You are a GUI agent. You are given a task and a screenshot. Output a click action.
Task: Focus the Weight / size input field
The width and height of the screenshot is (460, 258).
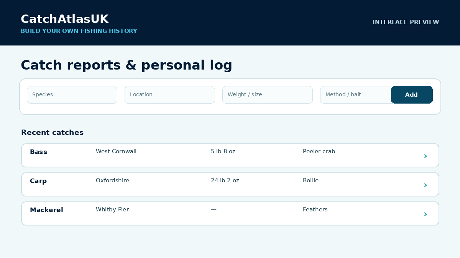[268, 95]
